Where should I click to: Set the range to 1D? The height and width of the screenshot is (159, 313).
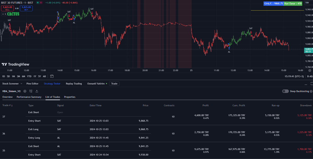[4, 76]
